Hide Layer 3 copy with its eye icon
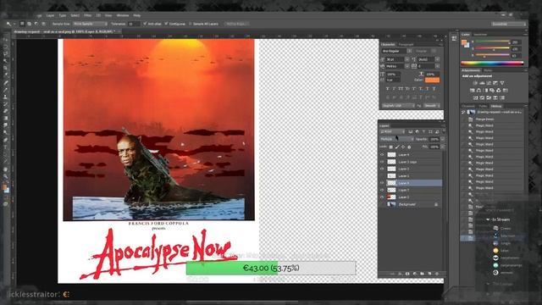The width and height of the screenshot is (542, 305). 382,162
